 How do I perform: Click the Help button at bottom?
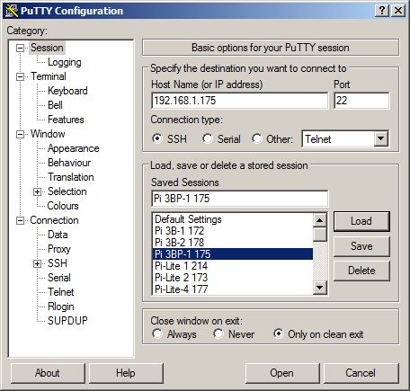pos(126,373)
